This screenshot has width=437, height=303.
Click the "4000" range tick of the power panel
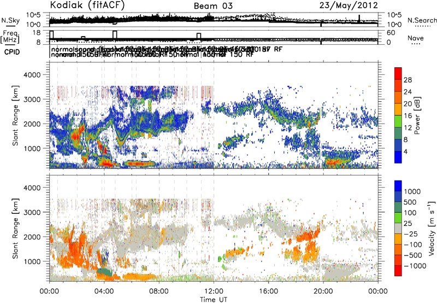(x=33, y=75)
